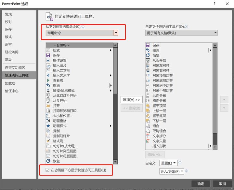Select the 文字拆分 icon
Screen dimensions: 234x190
pyautogui.click(x=148, y=136)
